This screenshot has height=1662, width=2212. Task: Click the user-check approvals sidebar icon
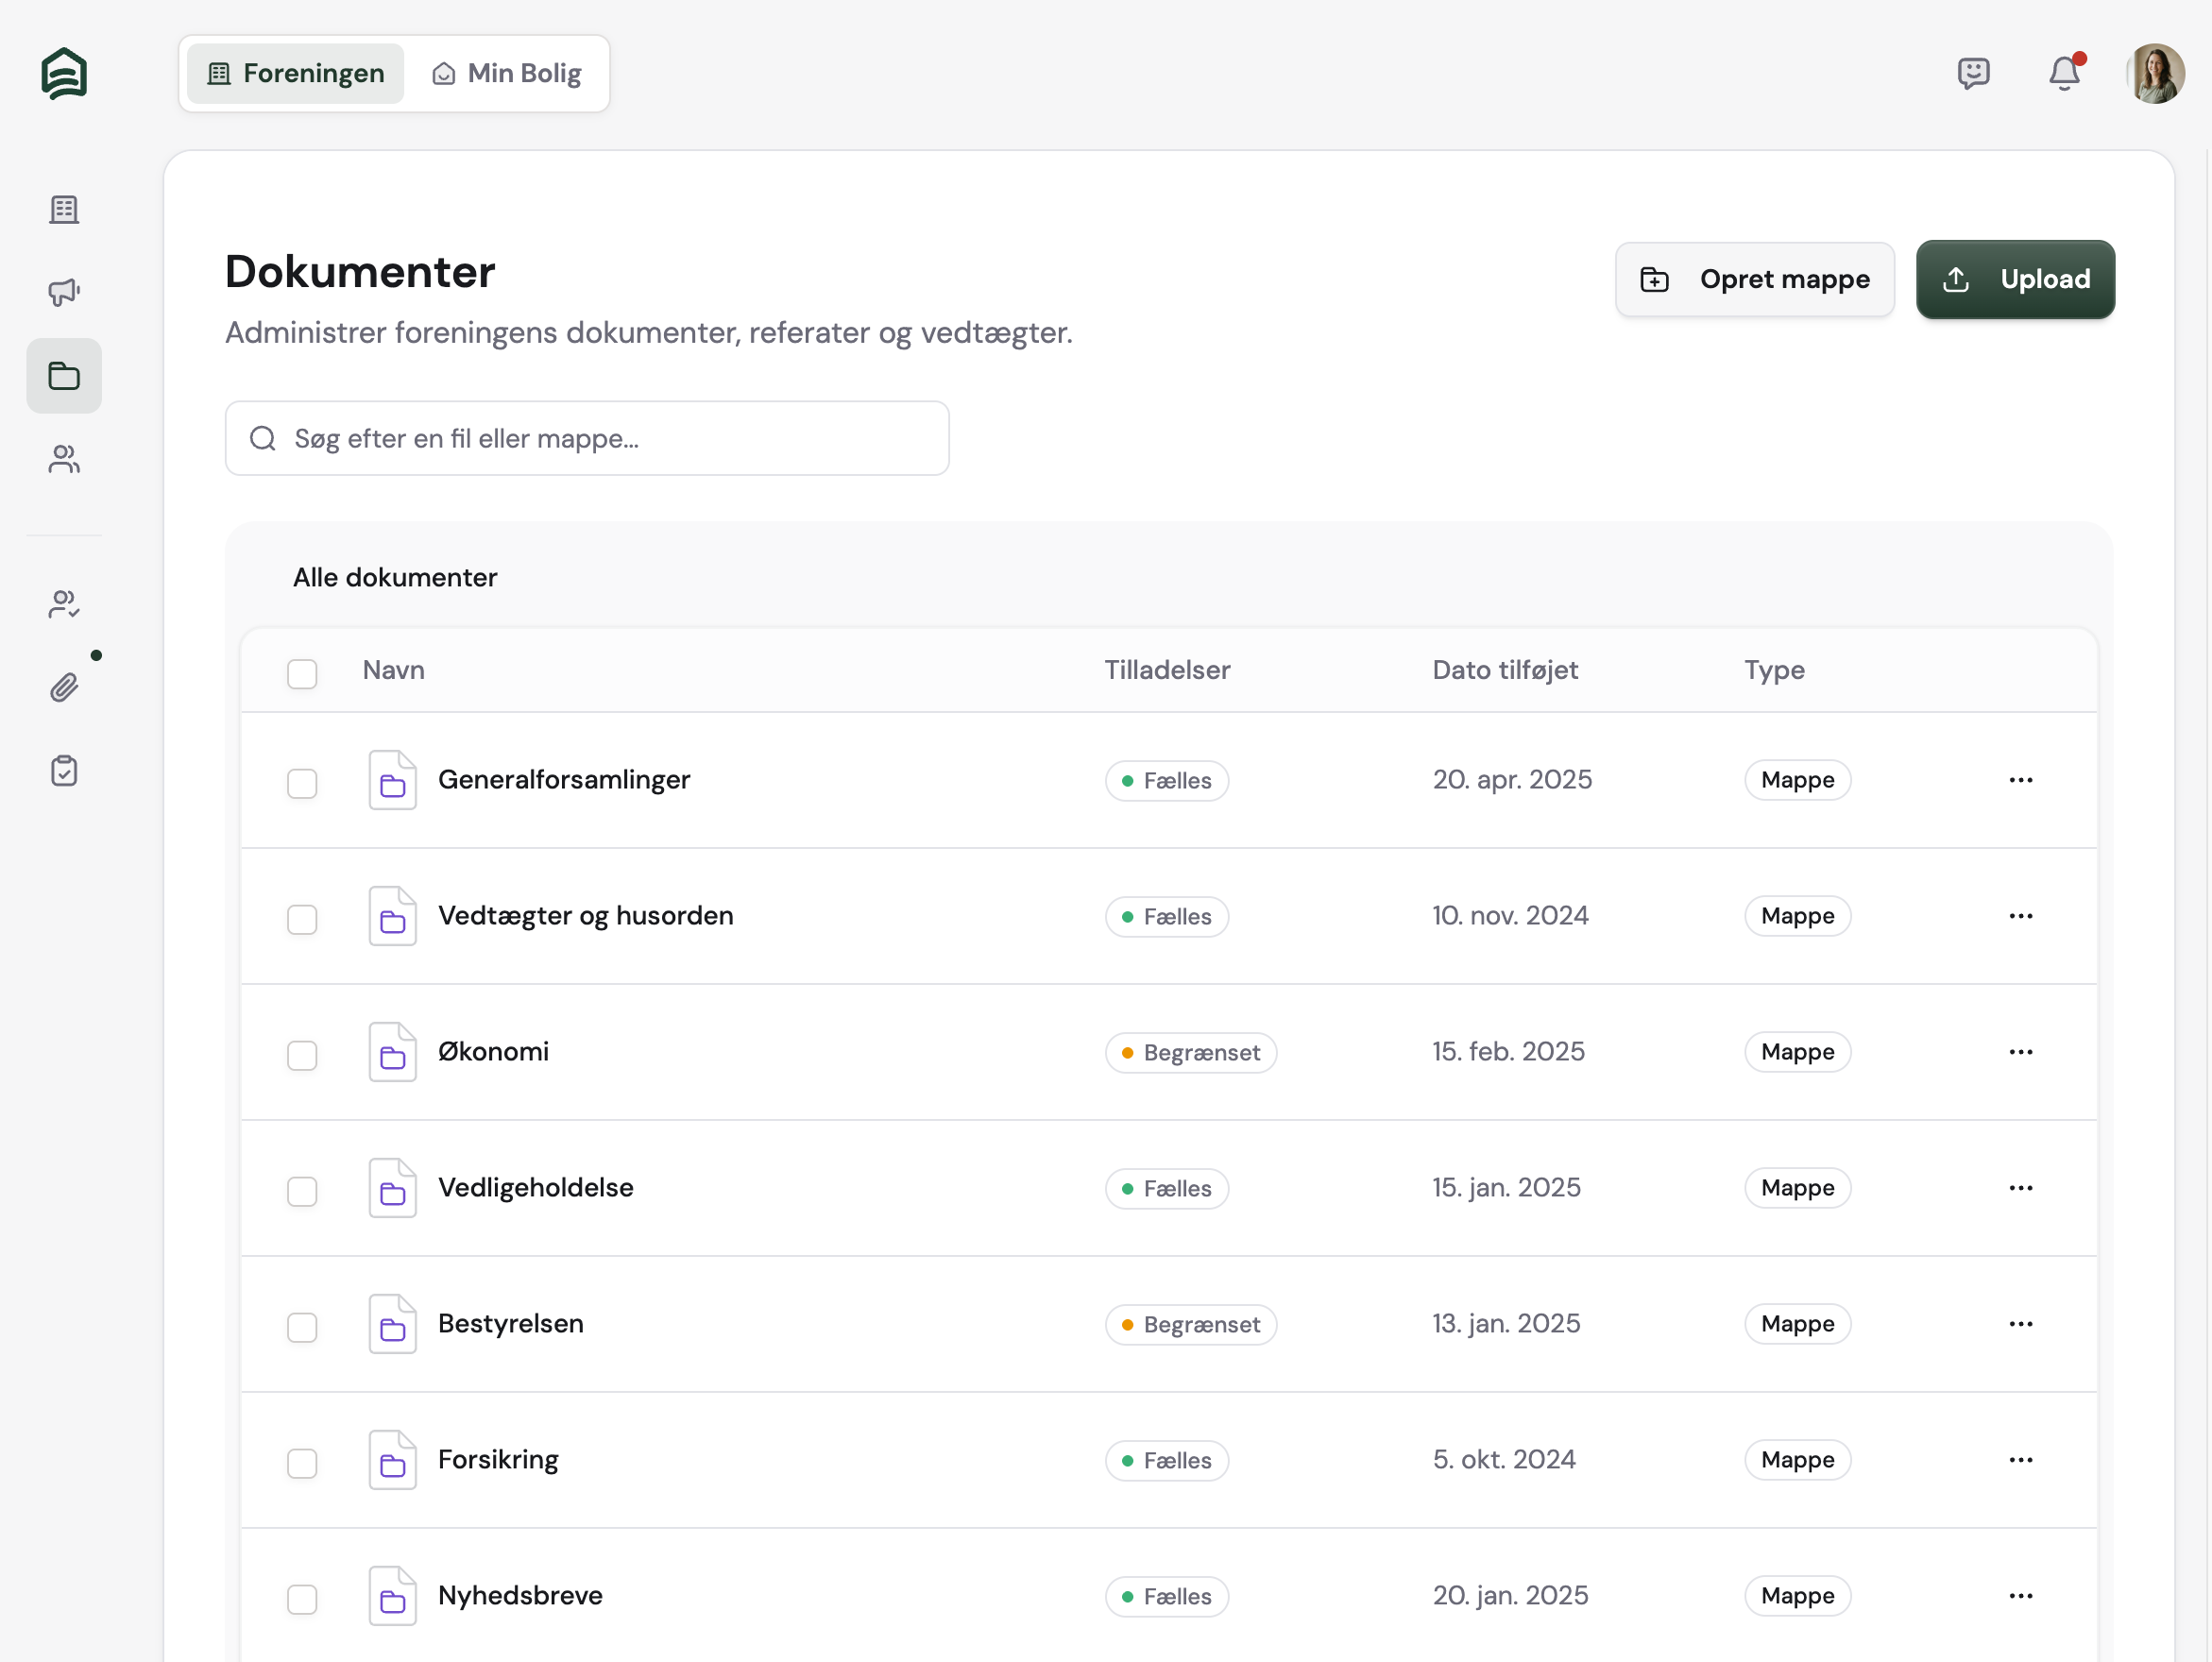[x=64, y=604]
